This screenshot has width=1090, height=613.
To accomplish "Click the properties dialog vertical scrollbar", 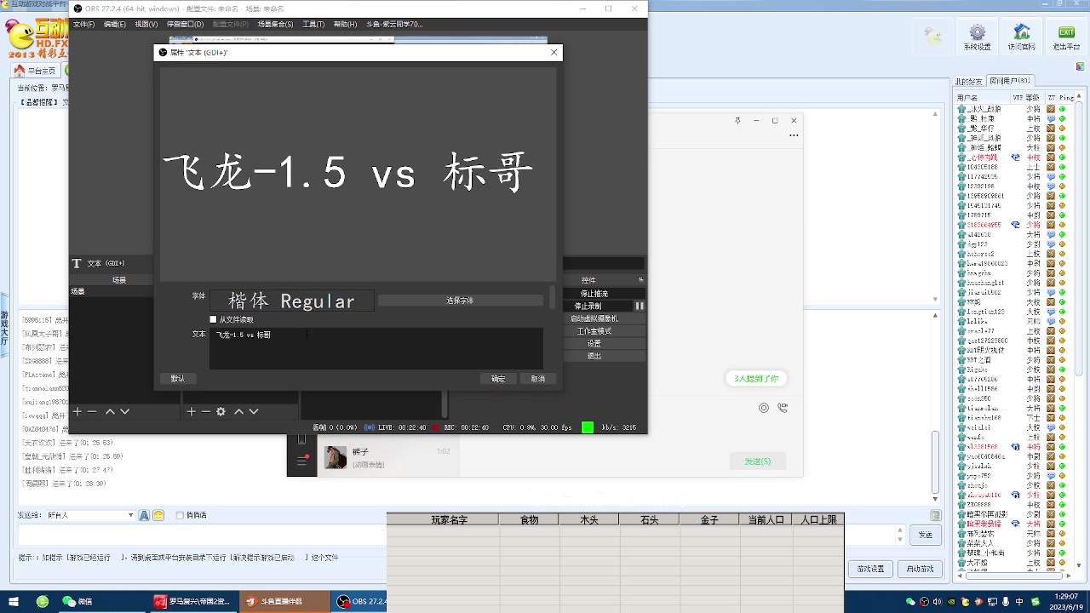I will click(x=553, y=298).
